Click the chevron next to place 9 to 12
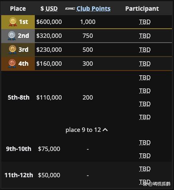The width and height of the screenshot is (174, 190). pos(105,130)
